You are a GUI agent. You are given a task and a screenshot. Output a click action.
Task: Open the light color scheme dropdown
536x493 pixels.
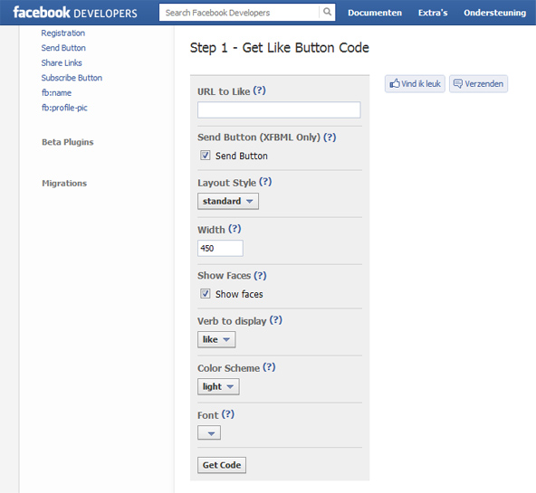tap(218, 386)
